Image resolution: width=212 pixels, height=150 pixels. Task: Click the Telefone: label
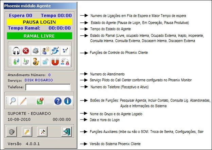16,87
